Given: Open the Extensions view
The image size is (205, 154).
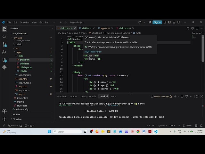Looking at the screenshot, I should coord(4,60).
